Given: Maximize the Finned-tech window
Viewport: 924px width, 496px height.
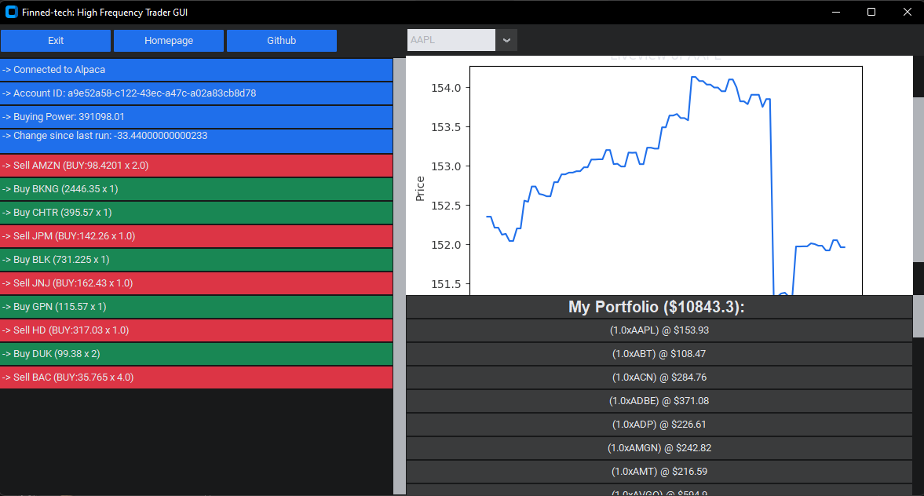Looking at the screenshot, I should pos(871,12).
